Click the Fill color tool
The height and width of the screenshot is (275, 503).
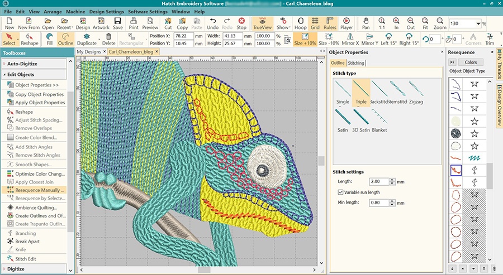(x=50, y=39)
